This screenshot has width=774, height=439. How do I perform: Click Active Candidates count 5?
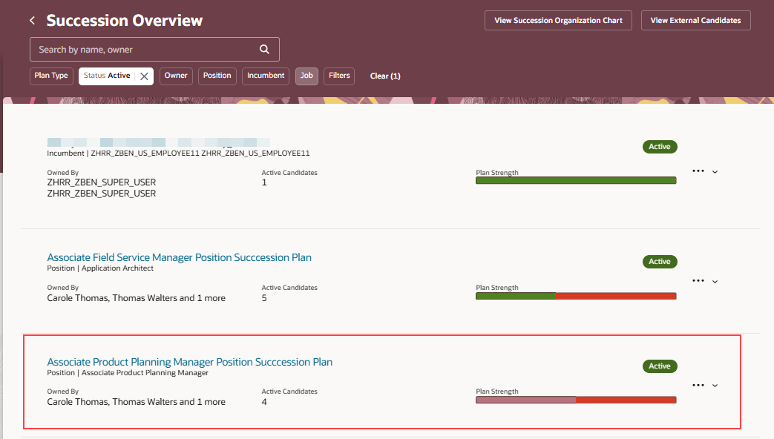(x=264, y=298)
